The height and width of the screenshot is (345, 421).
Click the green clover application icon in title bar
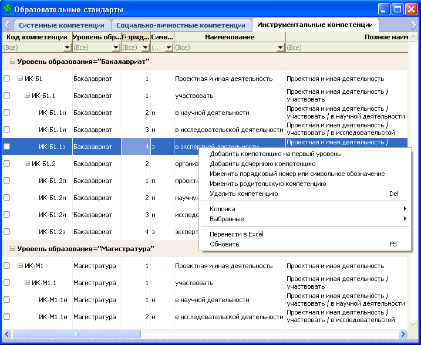[7, 10]
